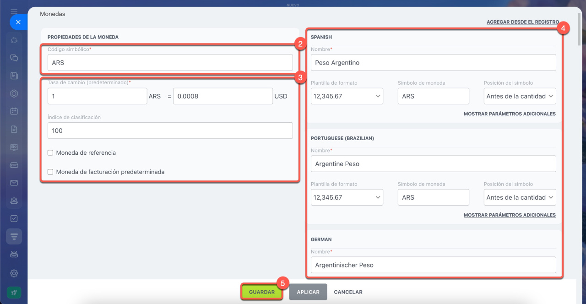The height and width of the screenshot is (304, 586).
Task: Click the Spanish Símbolo de moneda field
Action: click(434, 96)
